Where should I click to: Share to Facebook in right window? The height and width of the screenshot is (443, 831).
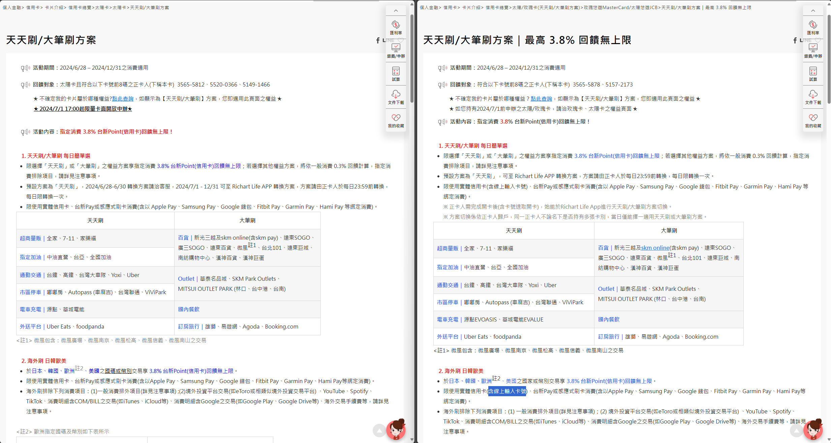click(795, 40)
